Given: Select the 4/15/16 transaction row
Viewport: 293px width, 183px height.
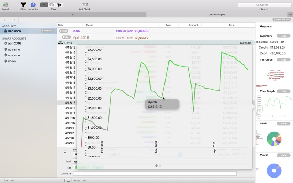Looking at the screenshot, I should (x=70, y=93).
